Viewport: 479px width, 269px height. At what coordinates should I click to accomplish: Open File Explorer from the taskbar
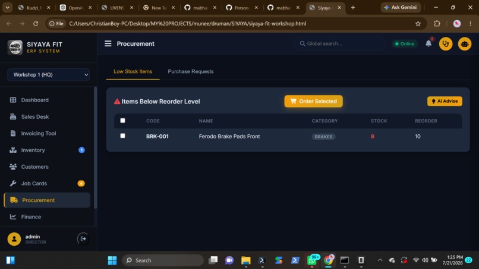pos(245,260)
